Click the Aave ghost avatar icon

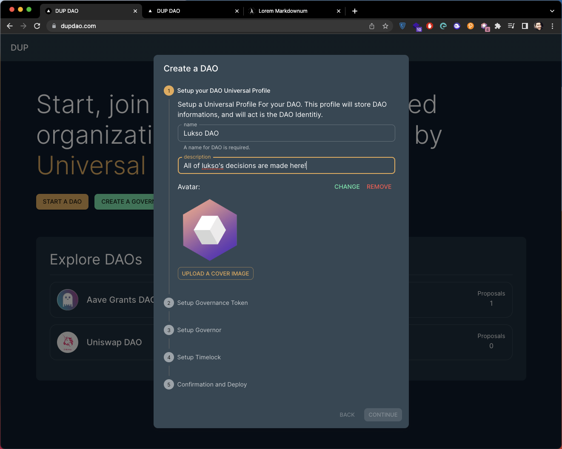click(x=68, y=300)
